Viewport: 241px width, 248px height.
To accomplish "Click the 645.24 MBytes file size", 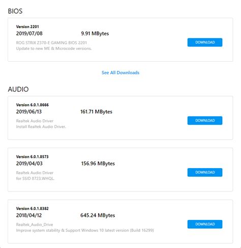I will (x=98, y=215).
